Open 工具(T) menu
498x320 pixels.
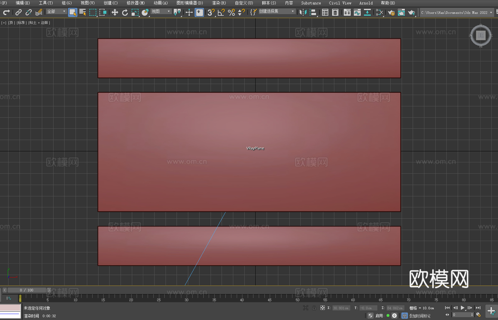pyautogui.click(x=46, y=3)
